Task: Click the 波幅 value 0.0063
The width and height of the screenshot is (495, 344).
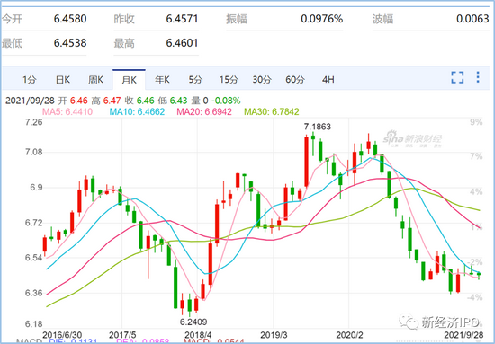Action: (472, 19)
